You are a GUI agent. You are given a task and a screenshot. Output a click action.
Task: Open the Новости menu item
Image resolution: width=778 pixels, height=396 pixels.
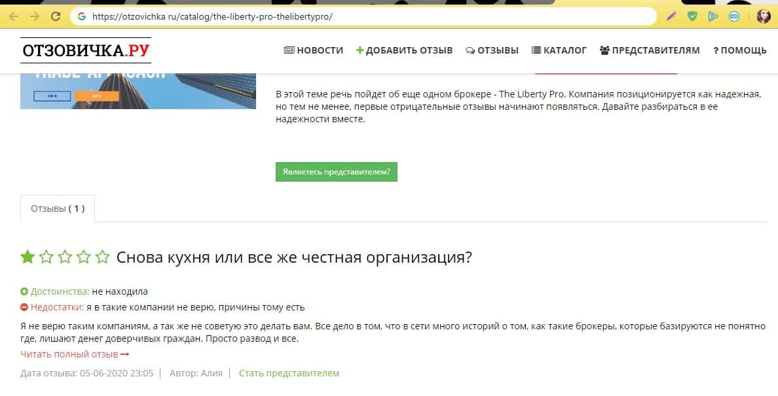(314, 50)
